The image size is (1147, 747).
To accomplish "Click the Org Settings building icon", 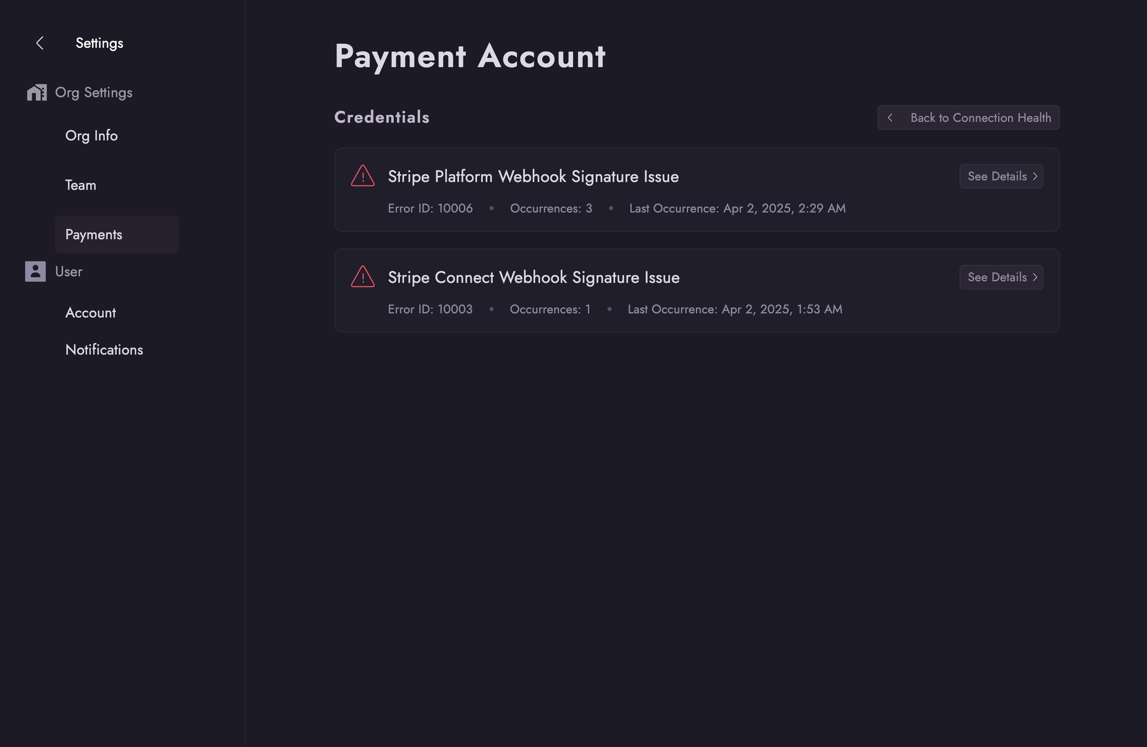I will click(x=37, y=93).
